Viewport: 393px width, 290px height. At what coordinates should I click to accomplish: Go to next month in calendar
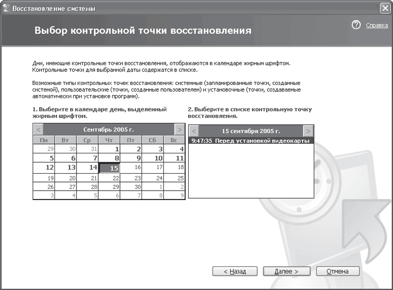click(180, 130)
